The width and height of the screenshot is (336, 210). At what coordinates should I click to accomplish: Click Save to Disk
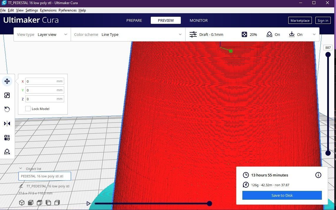point(282,195)
